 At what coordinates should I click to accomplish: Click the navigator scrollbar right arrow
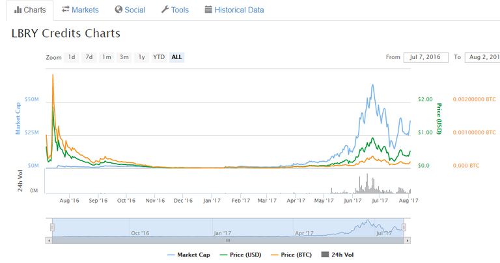407,241
